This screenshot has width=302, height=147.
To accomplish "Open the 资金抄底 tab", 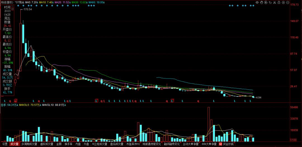I will [x=228, y=144].
